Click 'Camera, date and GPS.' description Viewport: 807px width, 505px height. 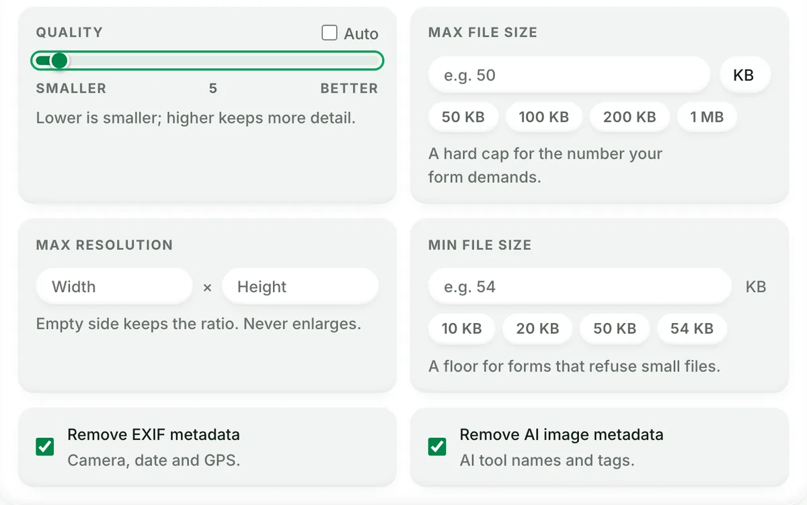point(154,461)
